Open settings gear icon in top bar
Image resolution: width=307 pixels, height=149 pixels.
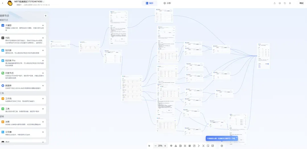point(290,3)
